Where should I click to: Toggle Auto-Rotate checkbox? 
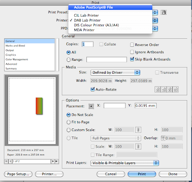[x=93, y=89]
